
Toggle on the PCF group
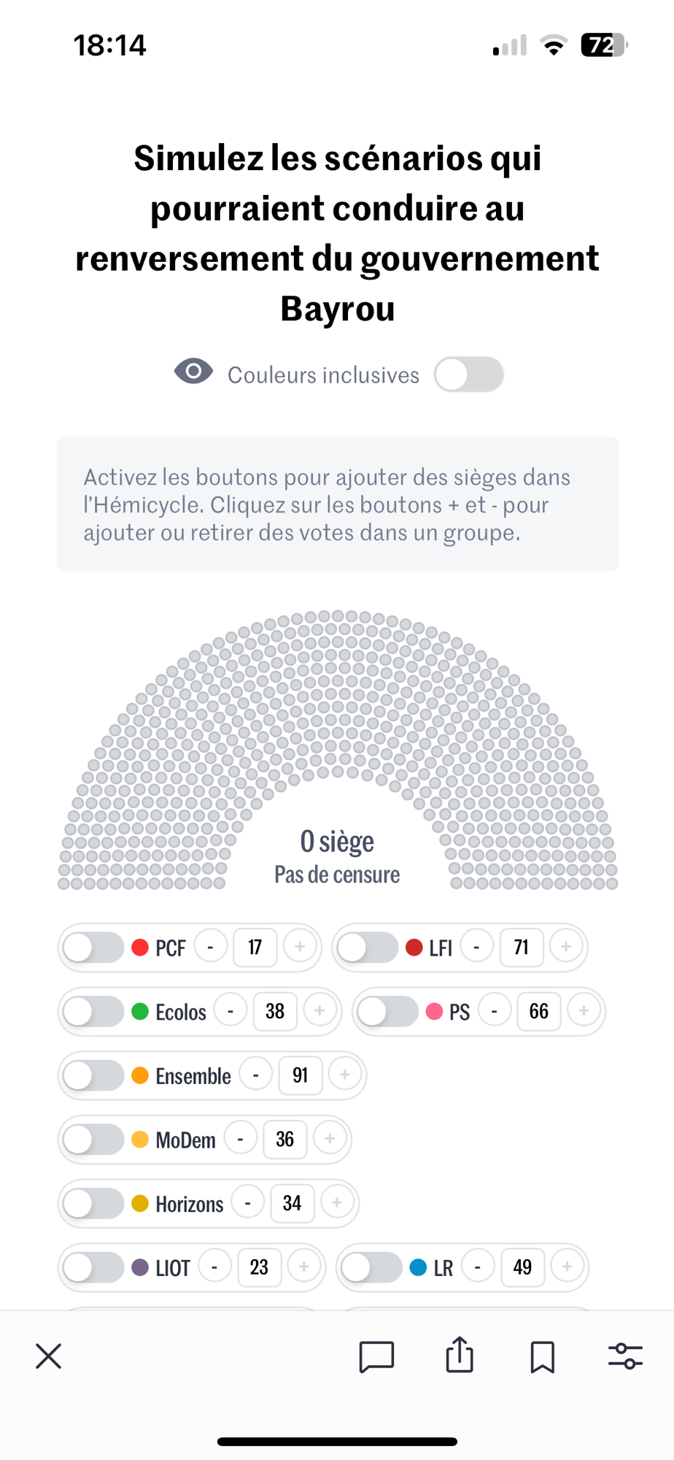pos(93,948)
